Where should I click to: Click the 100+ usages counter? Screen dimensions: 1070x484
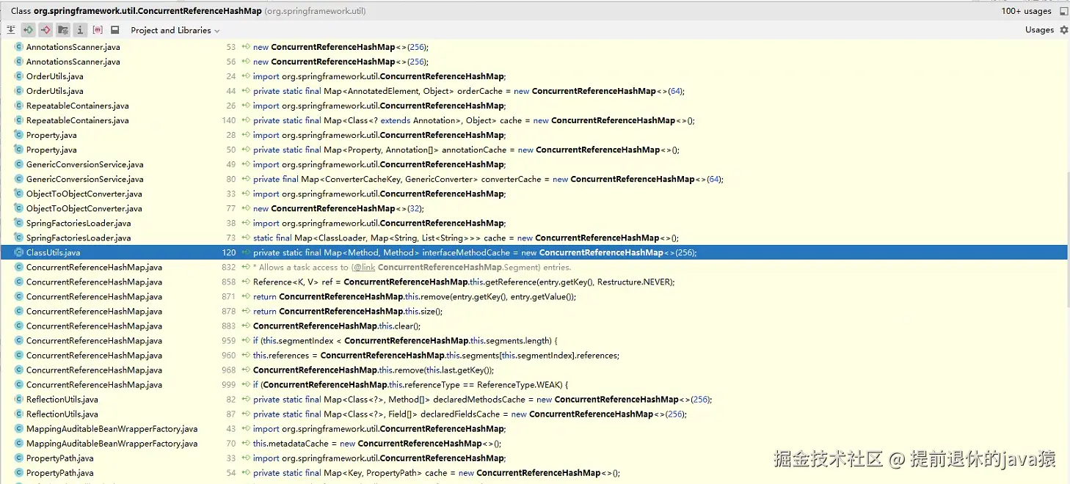pos(1026,11)
